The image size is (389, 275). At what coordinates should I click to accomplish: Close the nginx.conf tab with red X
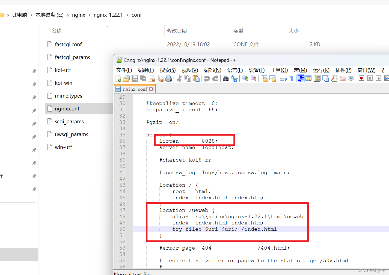tap(151, 89)
